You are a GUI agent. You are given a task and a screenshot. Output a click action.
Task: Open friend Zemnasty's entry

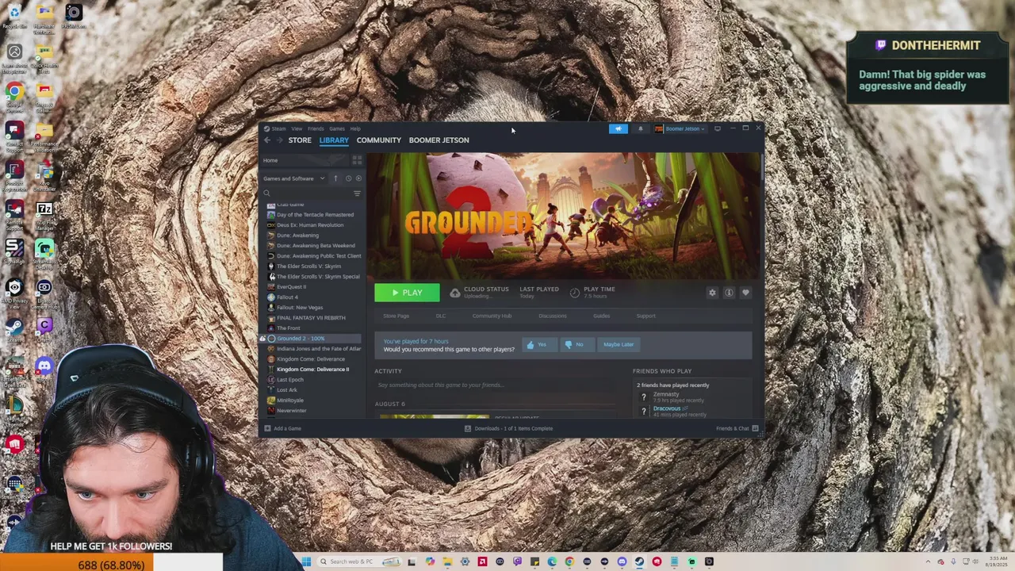672,397
